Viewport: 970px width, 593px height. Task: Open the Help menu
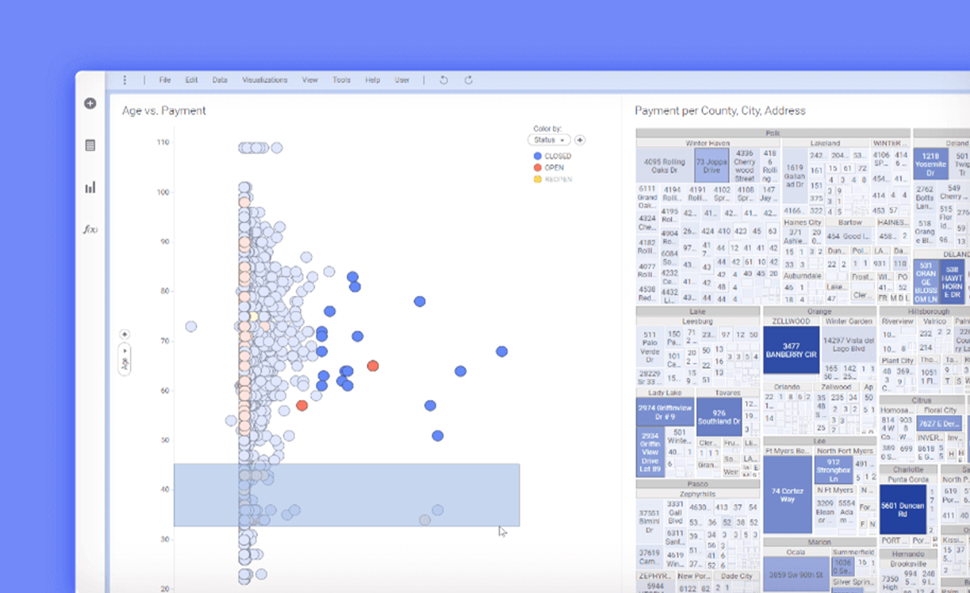coord(373,80)
